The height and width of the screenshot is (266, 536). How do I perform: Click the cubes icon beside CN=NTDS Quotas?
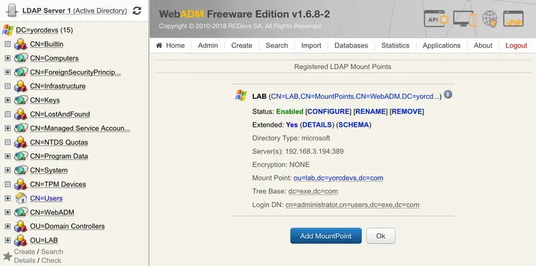[21, 142]
